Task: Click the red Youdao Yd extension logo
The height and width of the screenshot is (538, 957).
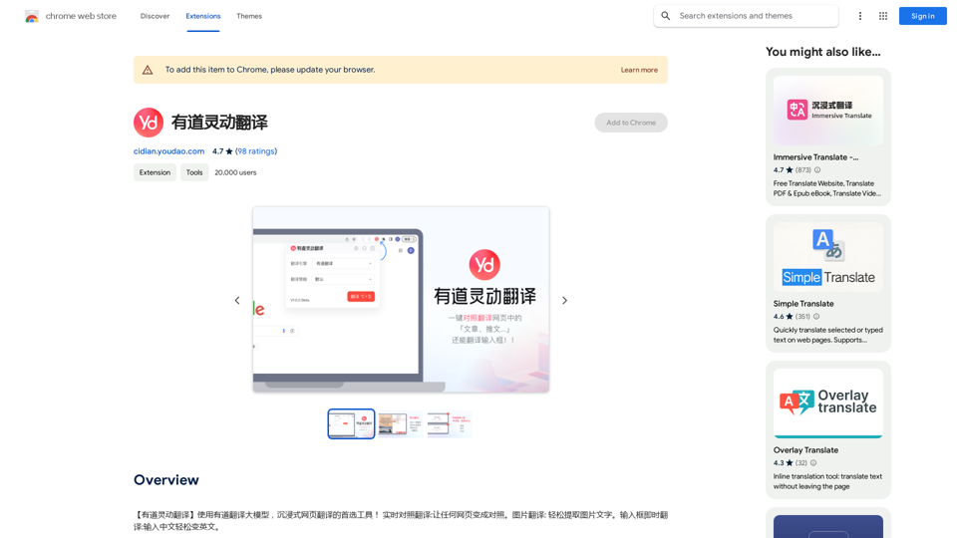Action: tap(149, 123)
